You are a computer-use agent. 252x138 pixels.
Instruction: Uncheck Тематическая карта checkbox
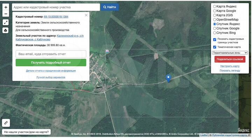[x=215, y=47]
